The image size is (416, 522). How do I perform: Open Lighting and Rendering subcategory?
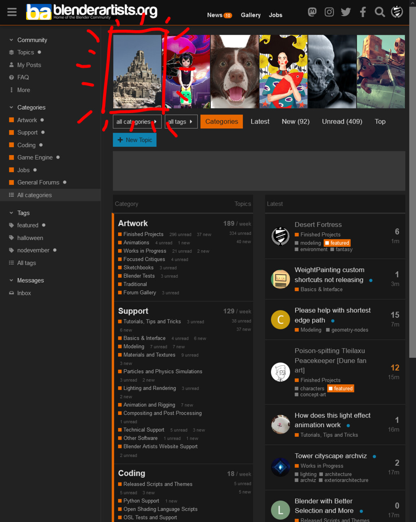150,388
